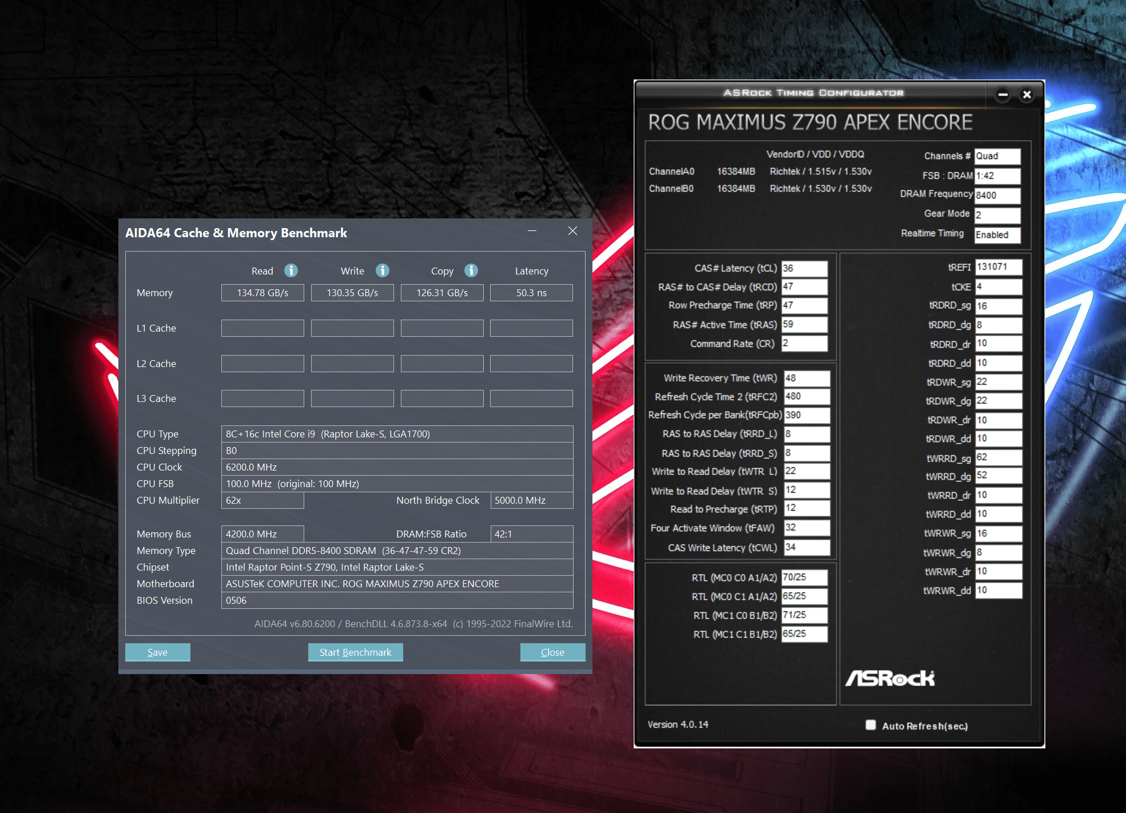Click the Memory Write result 130.35 GB/s
Screen dimensions: 1126x813
pos(352,293)
